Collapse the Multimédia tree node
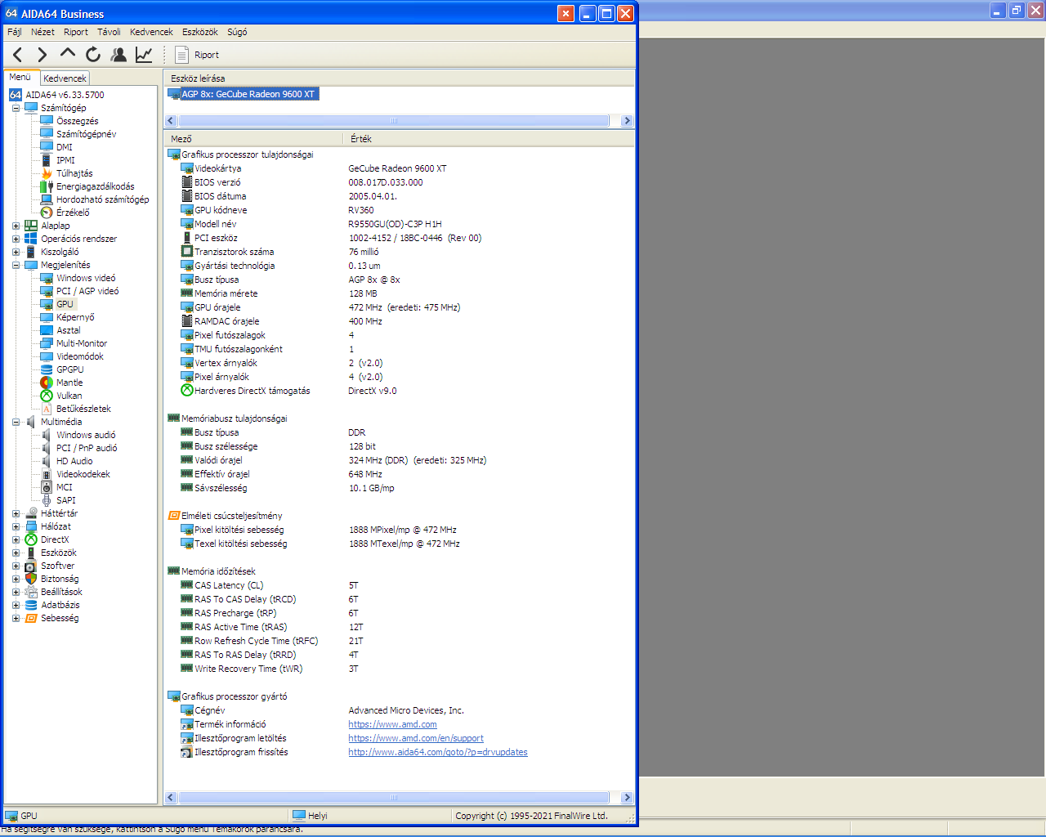Image resolution: width=1046 pixels, height=837 pixels. [16, 422]
